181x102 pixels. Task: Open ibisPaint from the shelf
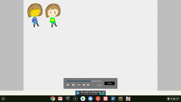[x=113, y=99]
